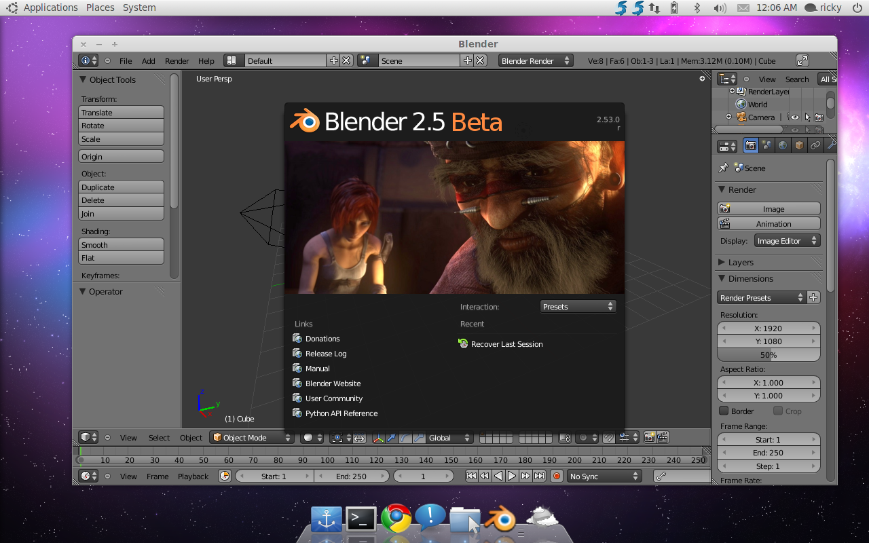Enable the Border render checkbox
The height and width of the screenshot is (543, 869).
click(724, 411)
